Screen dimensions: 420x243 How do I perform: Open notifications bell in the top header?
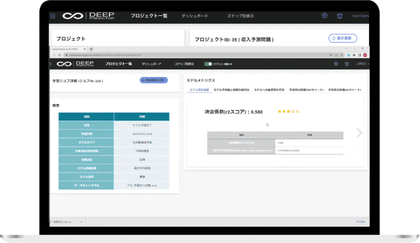click(339, 16)
